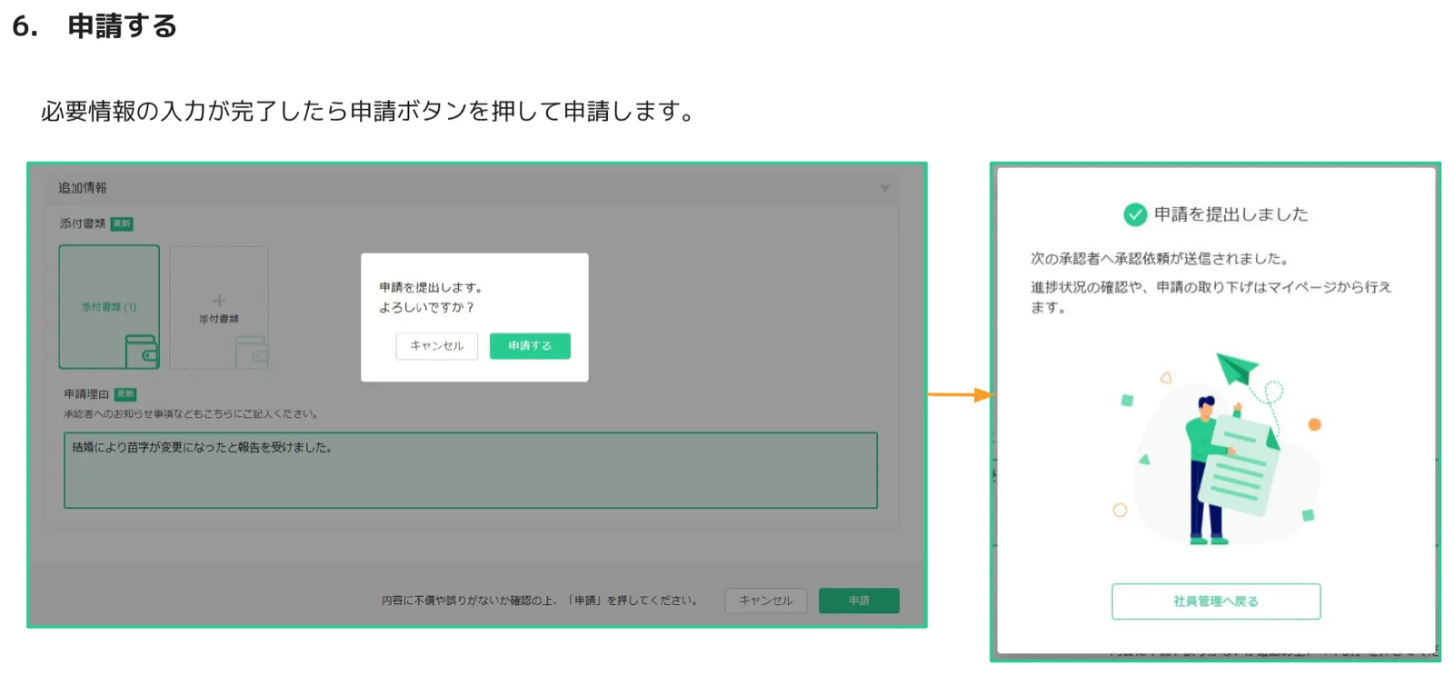Click the green checkmark success icon
This screenshot has height=675, width=1454.
pos(1135,214)
